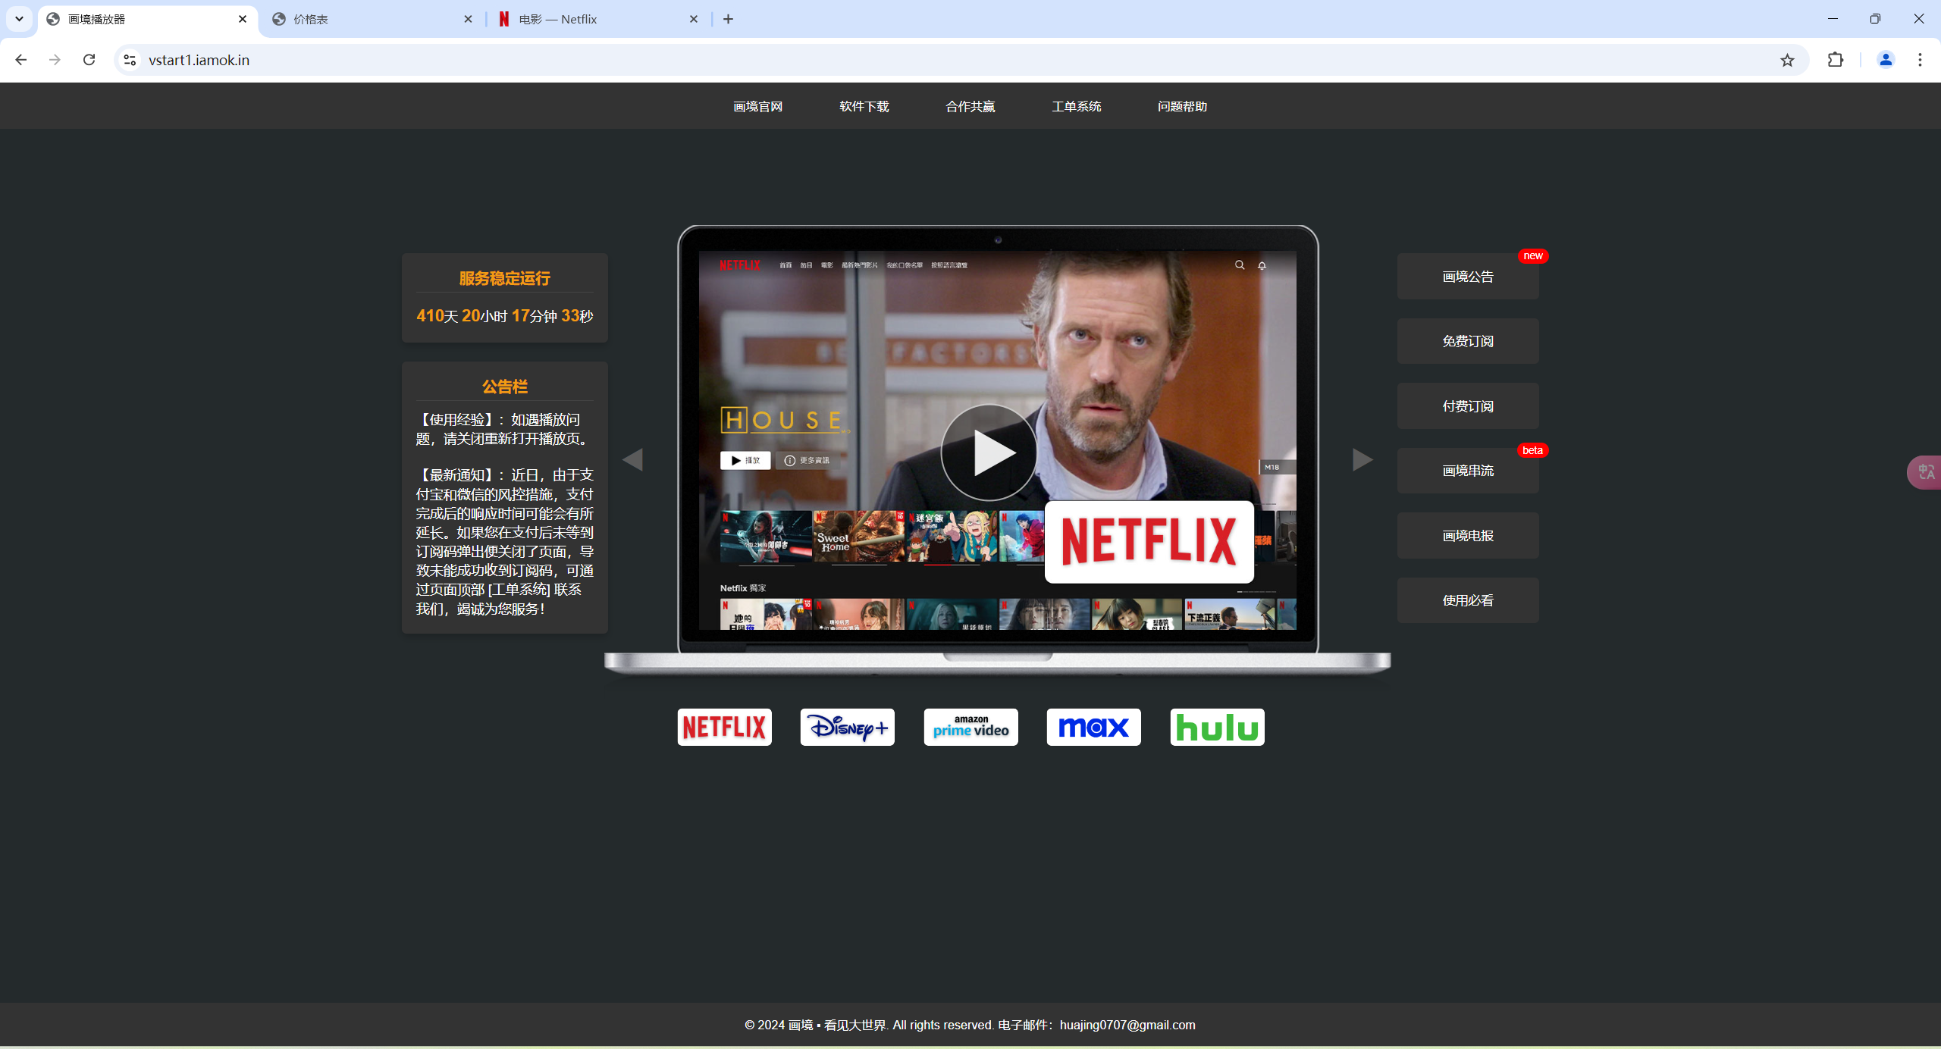Viewport: 1941px width, 1049px height.
Task: Open the 软件下载 navigation item
Action: pyautogui.click(x=864, y=106)
